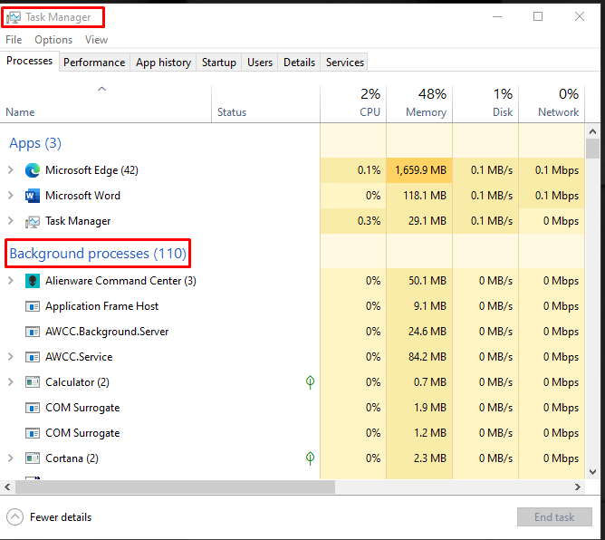Viewport: 605px width, 540px height.
Task: Click the 29.1 MB memory cell
Action: (x=419, y=221)
